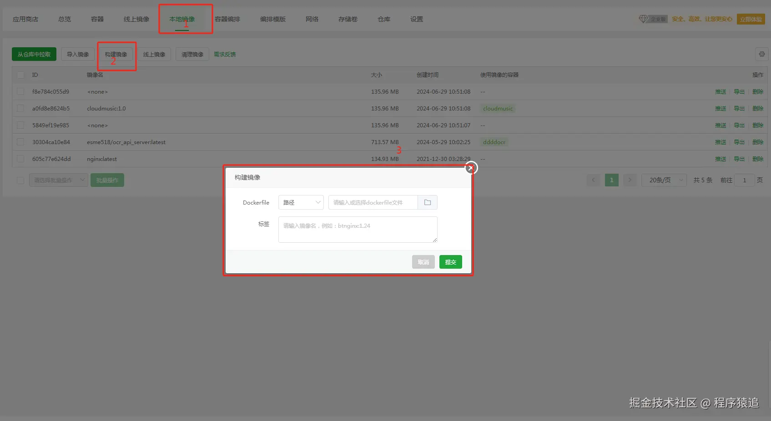
Task: Select the 容器编排 tab
Action: click(x=227, y=19)
